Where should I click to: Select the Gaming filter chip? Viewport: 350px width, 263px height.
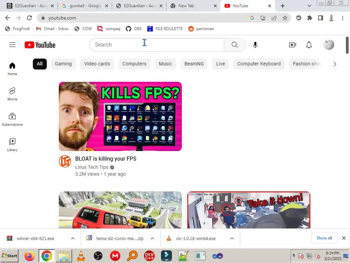tap(63, 64)
